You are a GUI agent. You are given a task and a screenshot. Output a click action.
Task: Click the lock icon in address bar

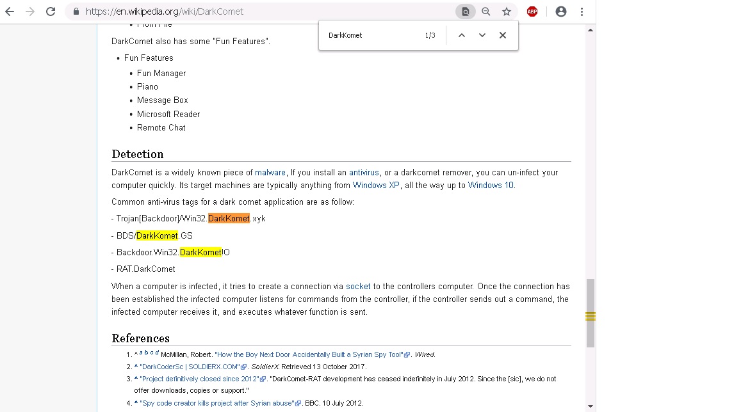coord(76,12)
